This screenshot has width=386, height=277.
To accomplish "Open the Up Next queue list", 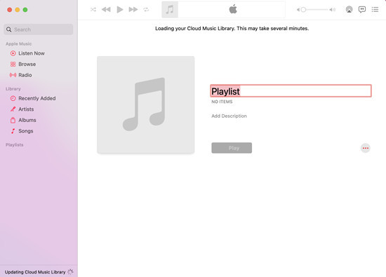I will click(375, 10).
